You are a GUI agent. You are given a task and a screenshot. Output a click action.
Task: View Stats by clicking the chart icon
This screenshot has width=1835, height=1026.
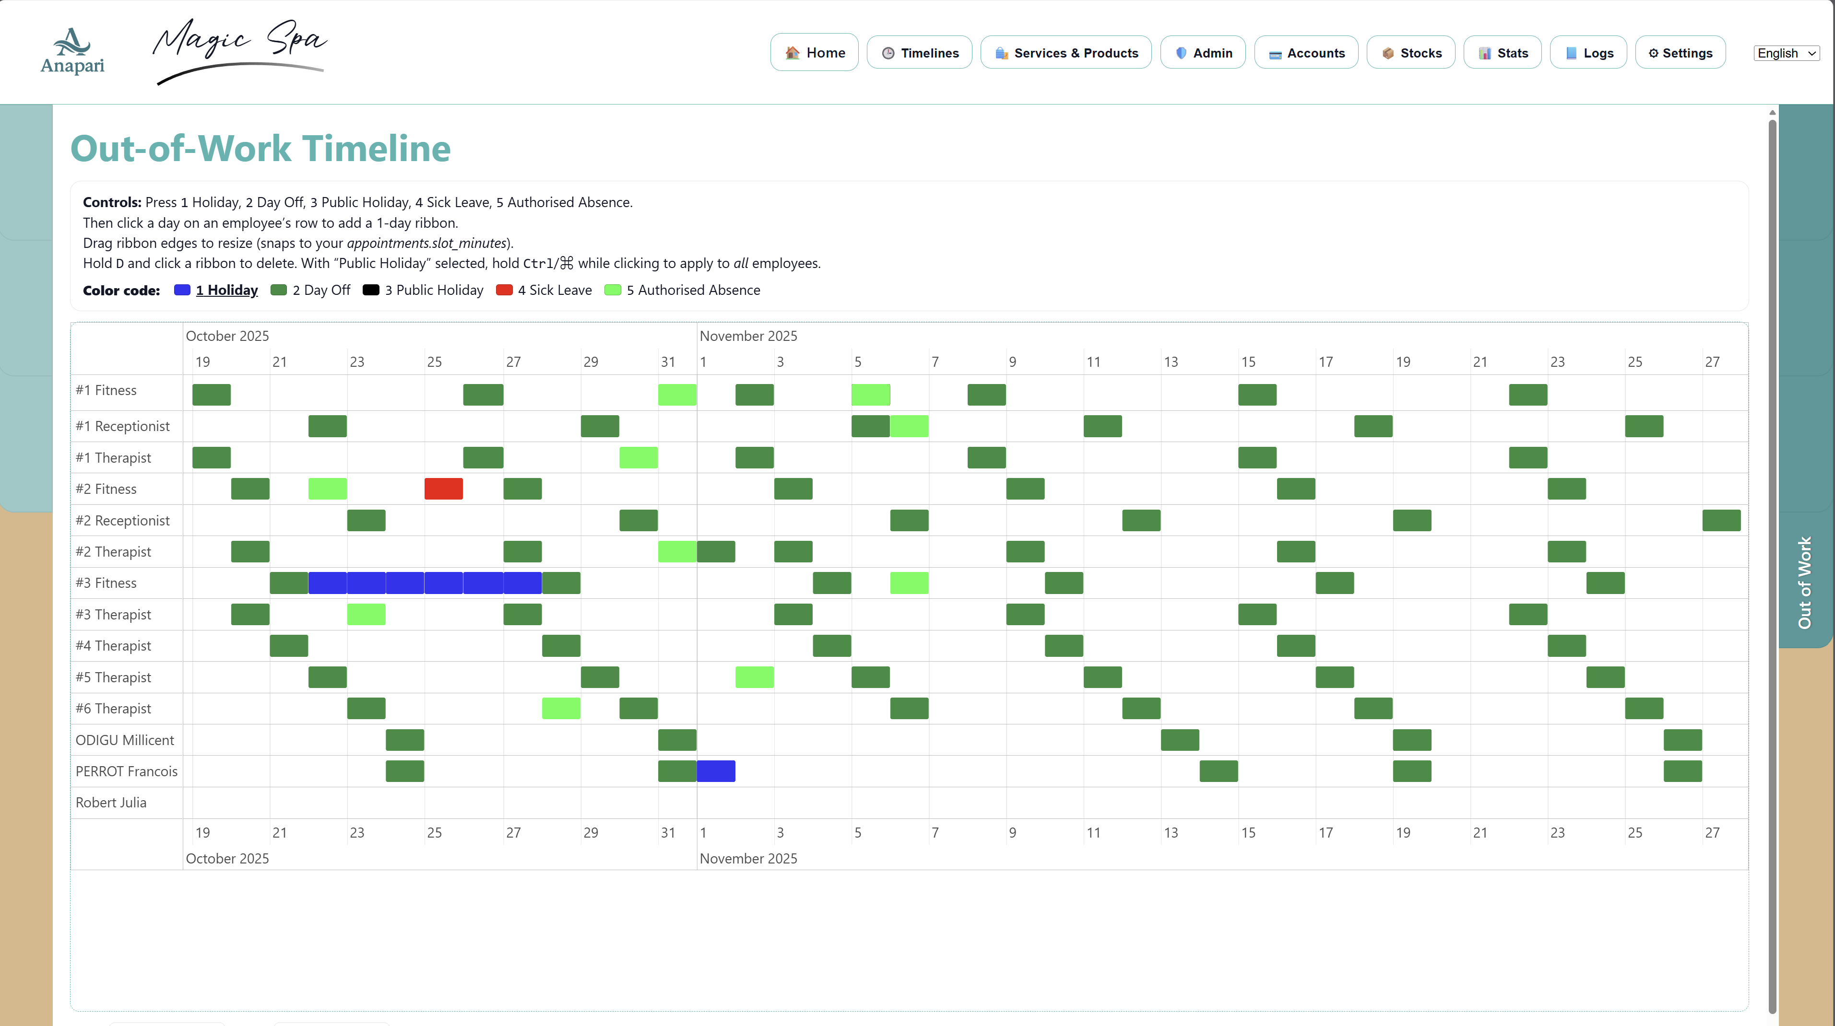click(1486, 52)
